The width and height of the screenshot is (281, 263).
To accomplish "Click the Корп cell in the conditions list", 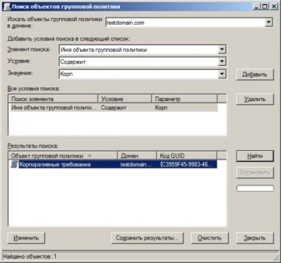I will coord(161,108).
